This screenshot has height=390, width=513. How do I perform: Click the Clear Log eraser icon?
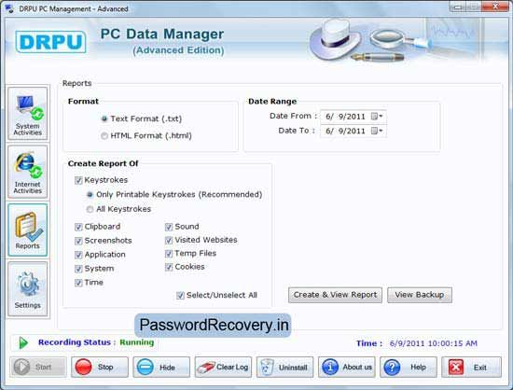205,367
